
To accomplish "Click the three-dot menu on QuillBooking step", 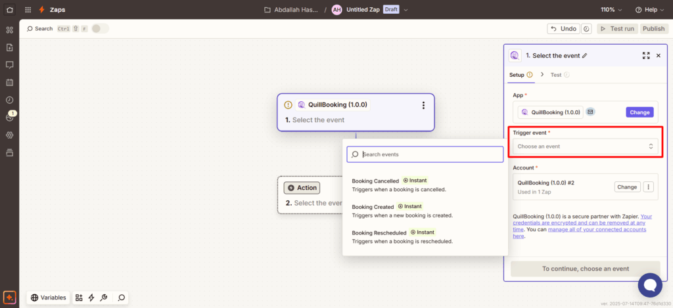I will (x=423, y=105).
